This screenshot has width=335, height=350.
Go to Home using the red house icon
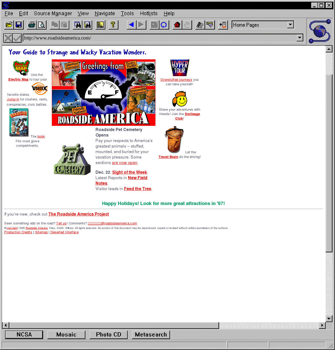[x=177, y=25]
